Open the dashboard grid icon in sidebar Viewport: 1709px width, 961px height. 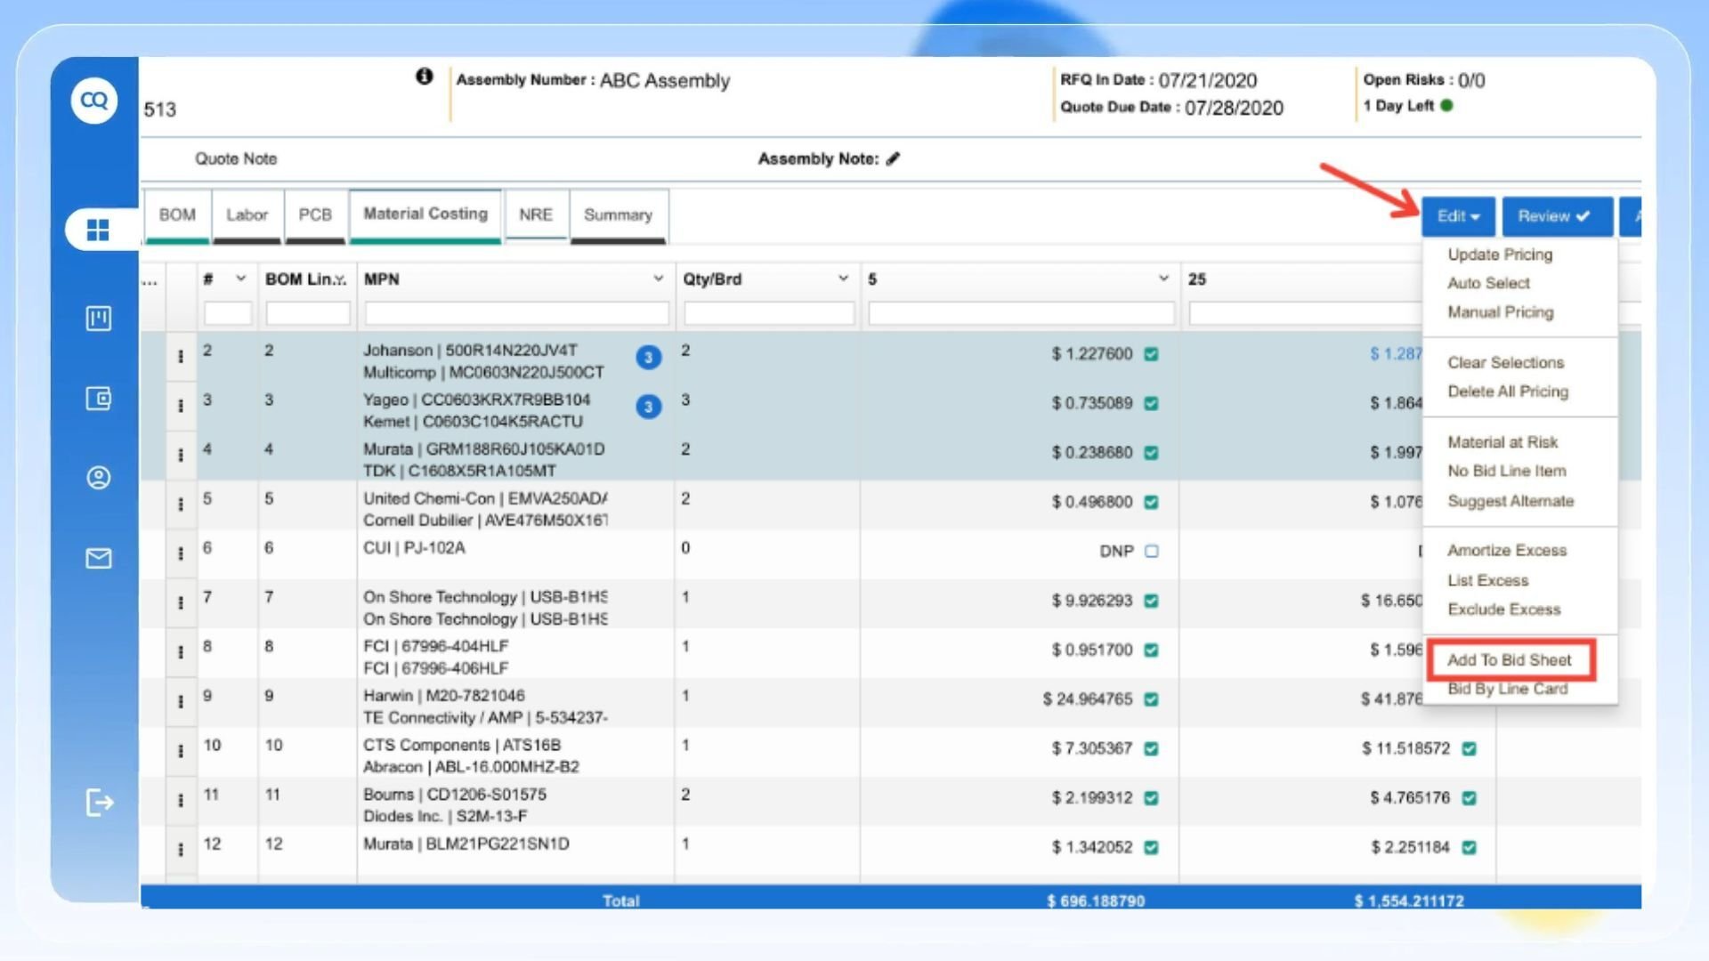(x=98, y=230)
